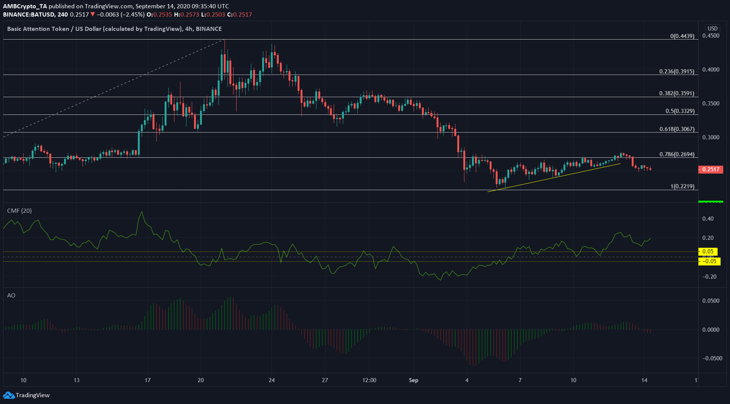Select Fibonacci level 0.382(0.3591) label
The image size is (730, 404).
pyautogui.click(x=677, y=93)
